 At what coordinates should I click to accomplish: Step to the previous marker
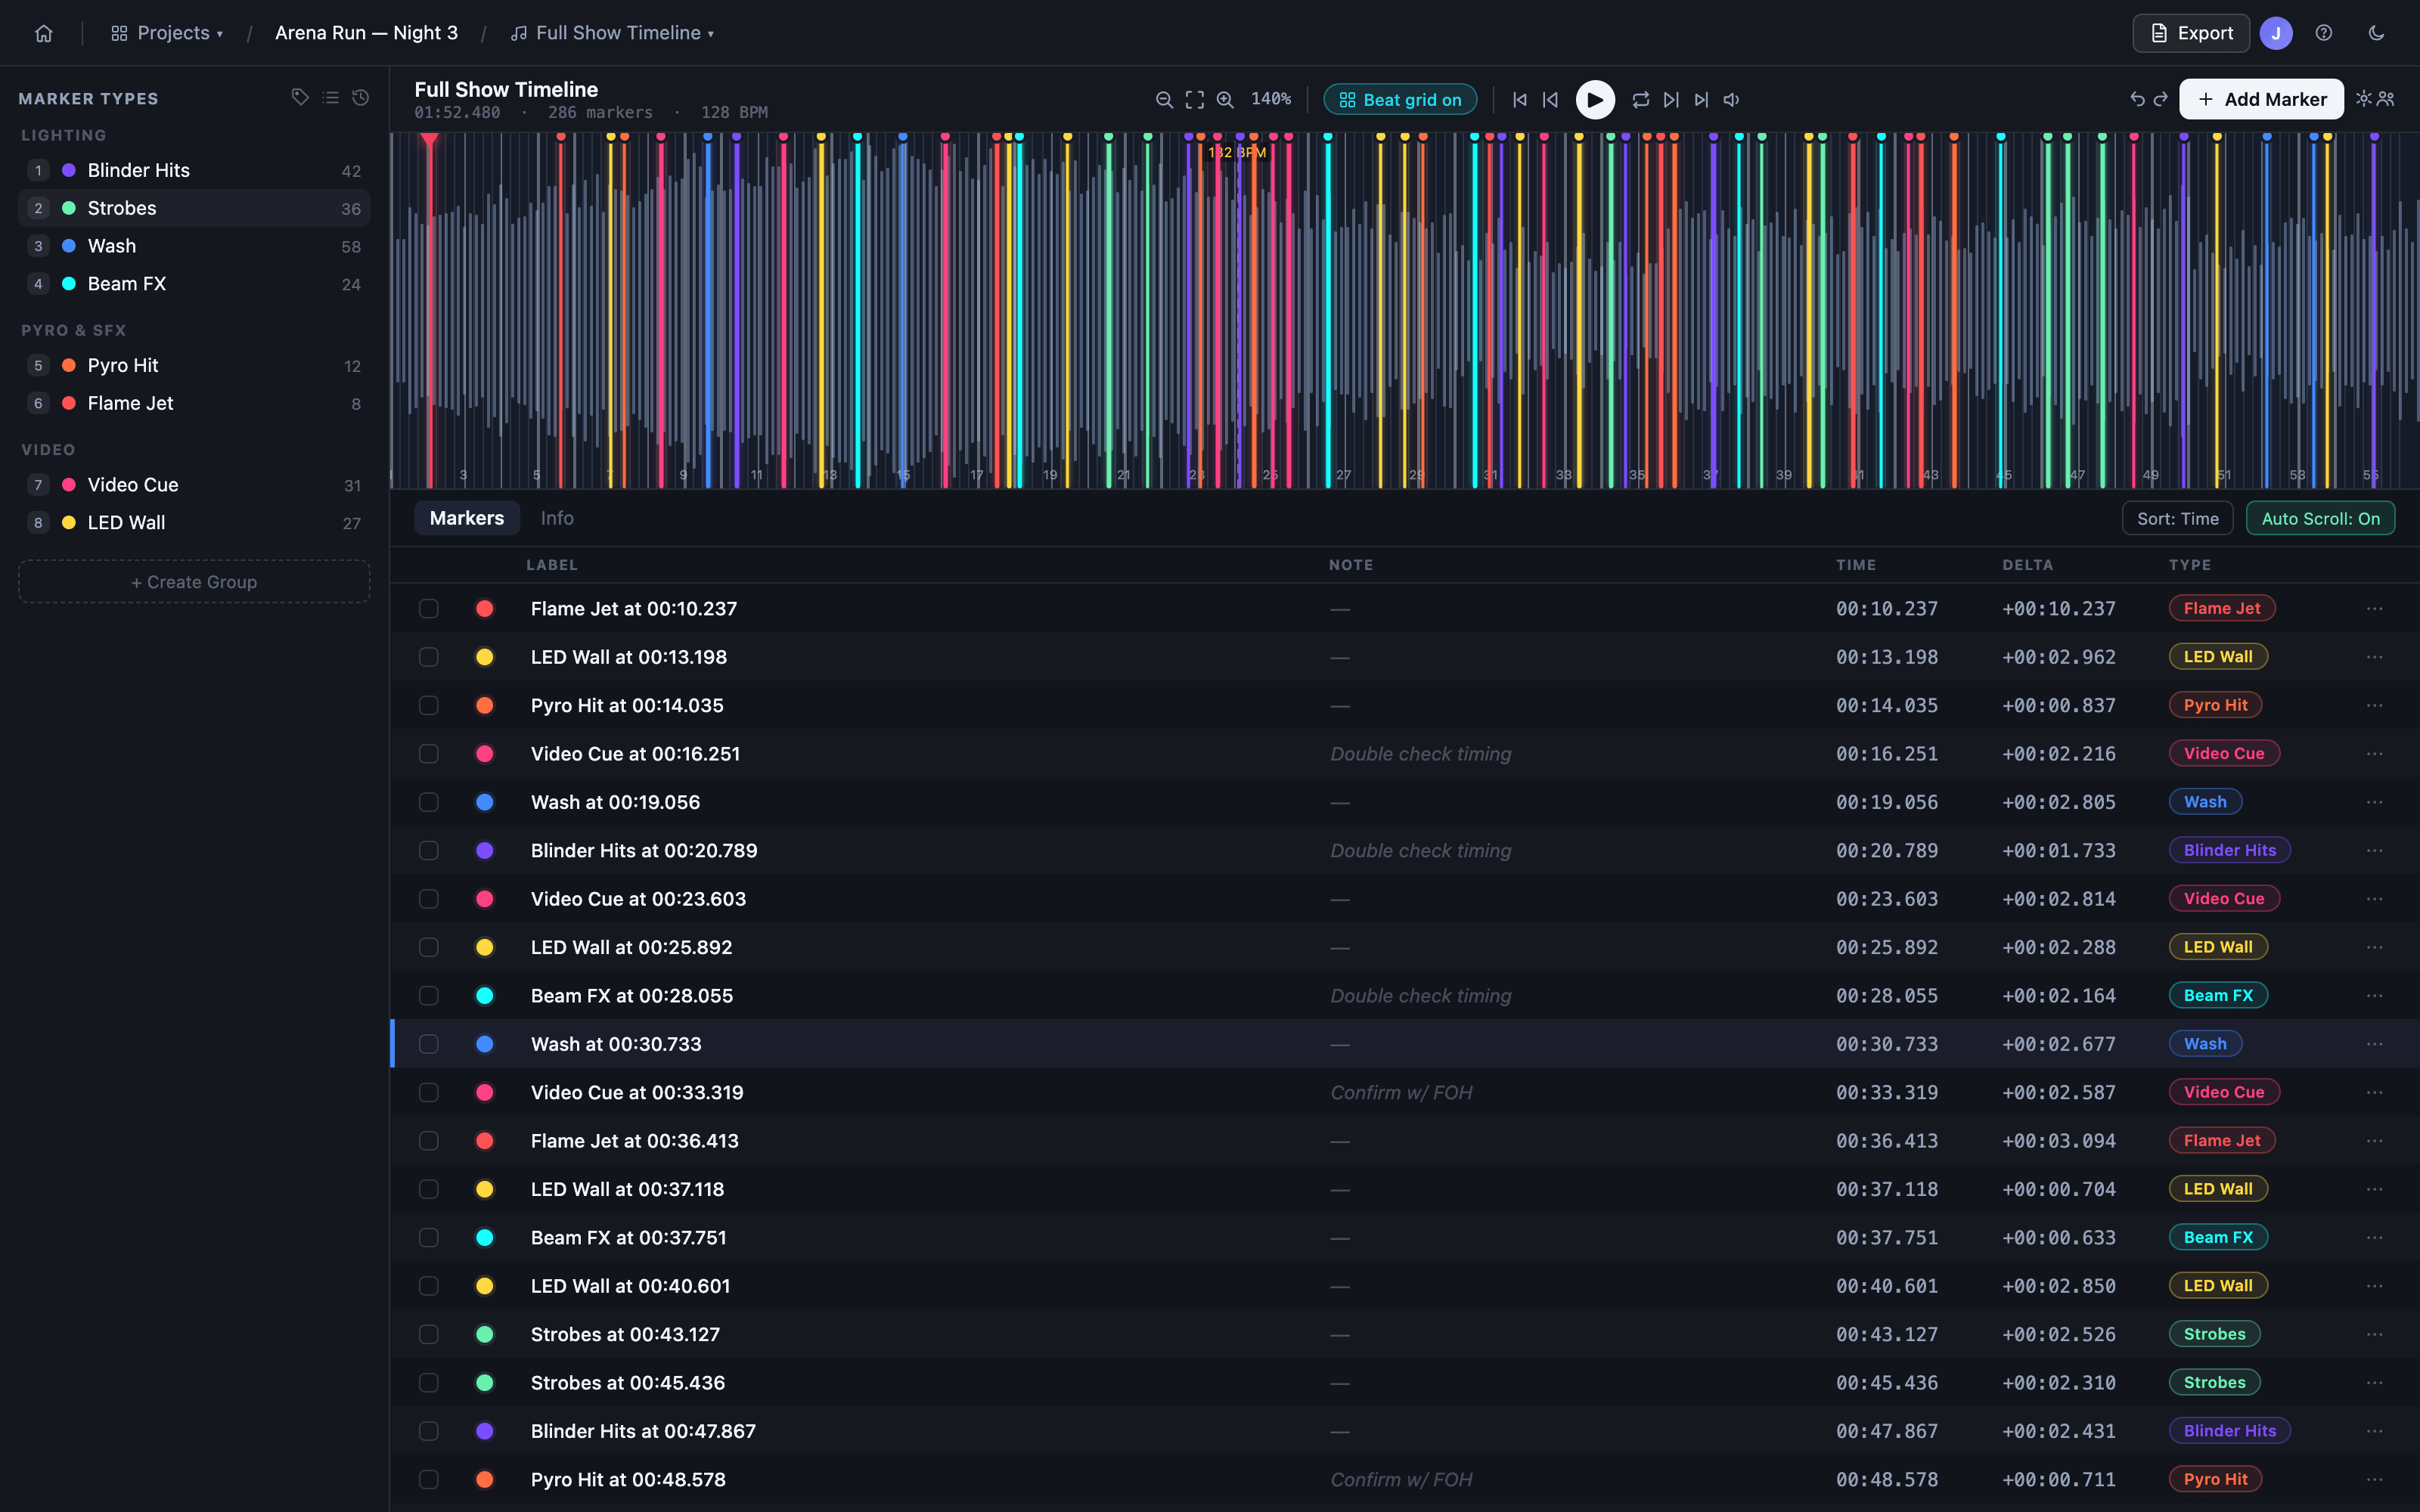pos(1550,99)
